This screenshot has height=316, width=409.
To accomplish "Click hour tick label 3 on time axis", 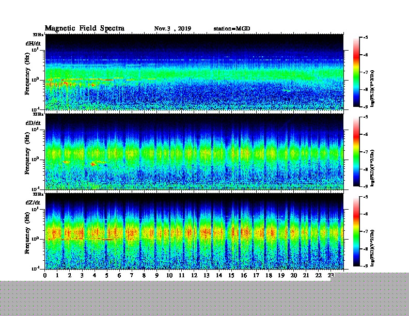I will (x=82, y=275).
